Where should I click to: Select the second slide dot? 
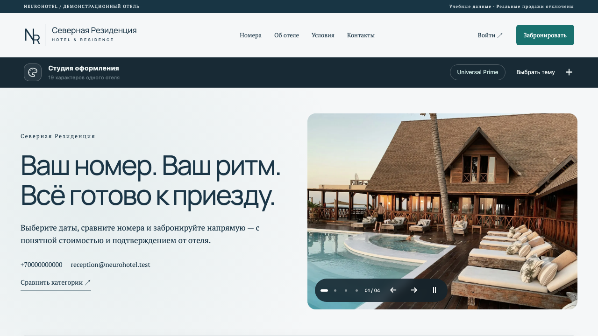point(335,290)
